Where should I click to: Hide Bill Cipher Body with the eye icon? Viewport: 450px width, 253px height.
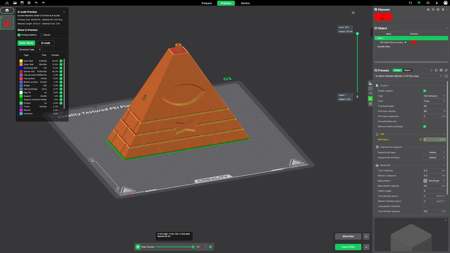coord(405,42)
